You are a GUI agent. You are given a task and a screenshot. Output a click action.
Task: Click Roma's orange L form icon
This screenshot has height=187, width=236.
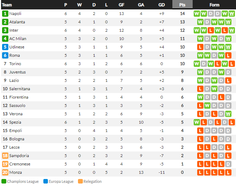[x=228, y=55]
